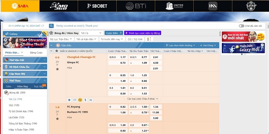This screenshot has height=134, width=269.
Task: Collapse the Trận Đấu section chevron
Action: [51, 45]
